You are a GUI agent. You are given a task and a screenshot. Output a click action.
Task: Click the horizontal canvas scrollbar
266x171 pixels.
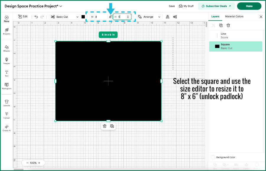[18, 169]
